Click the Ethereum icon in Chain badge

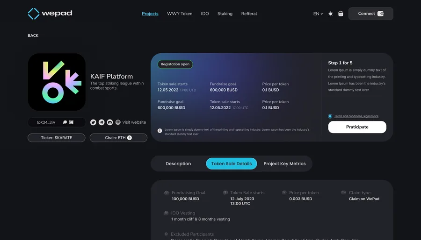[130, 138]
